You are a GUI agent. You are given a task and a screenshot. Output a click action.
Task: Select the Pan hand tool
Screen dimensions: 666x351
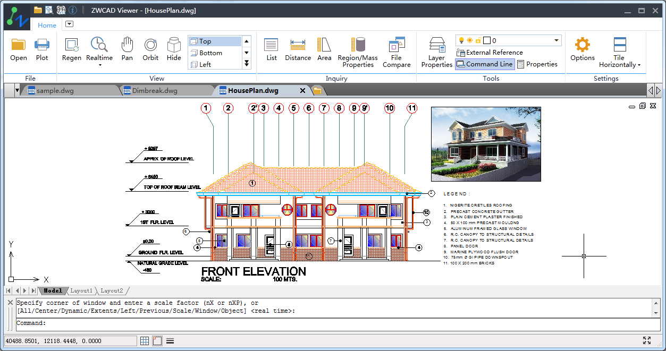127,49
